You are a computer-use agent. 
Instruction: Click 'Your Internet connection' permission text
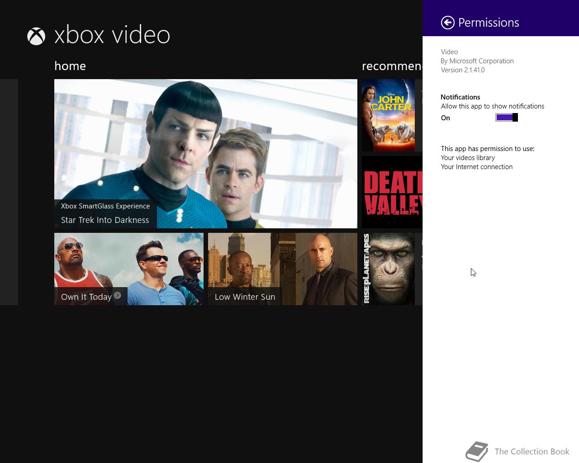coord(477,167)
